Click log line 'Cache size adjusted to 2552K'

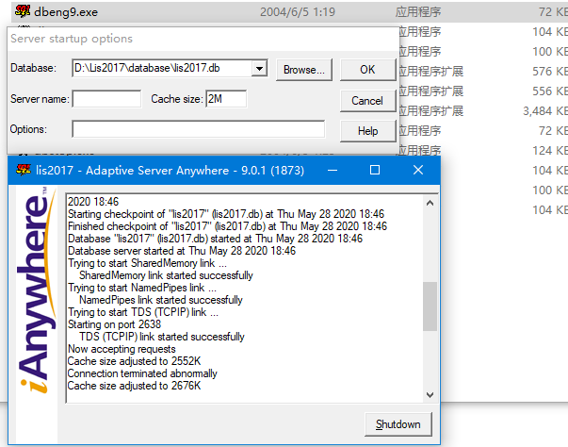coord(134,361)
